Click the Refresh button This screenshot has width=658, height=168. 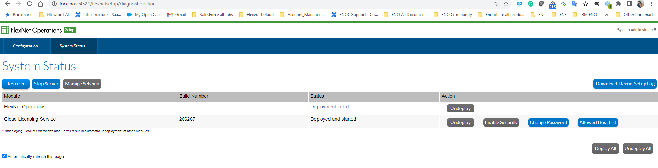click(x=16, y=84)
